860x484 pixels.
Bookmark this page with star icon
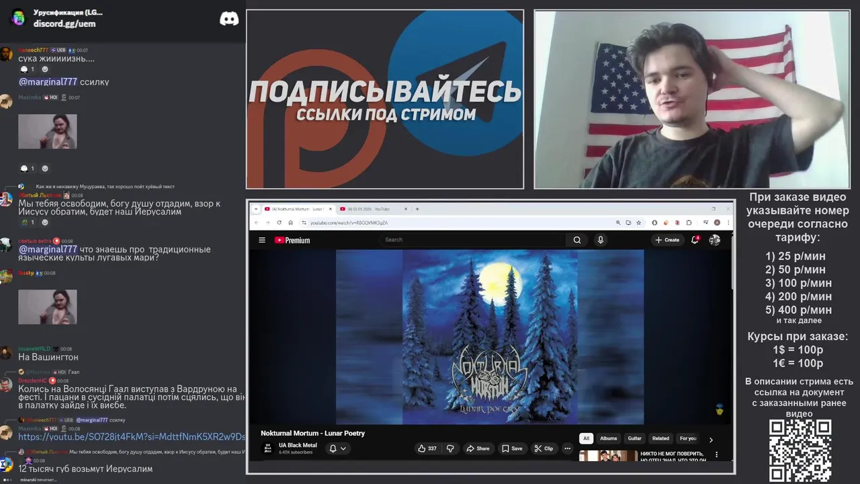638,223
